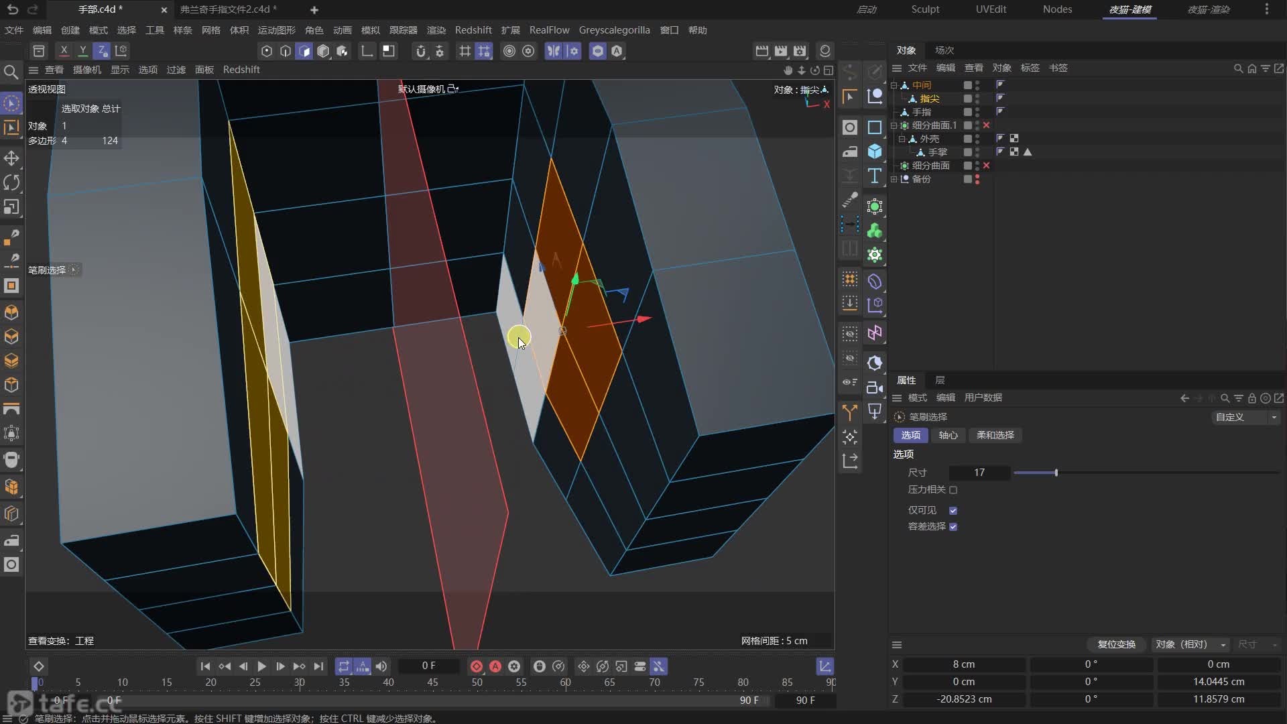Viewport: 1287px width, 724px height.
Task: Switch to the 层 tab
Action: [x=940, y=380]
